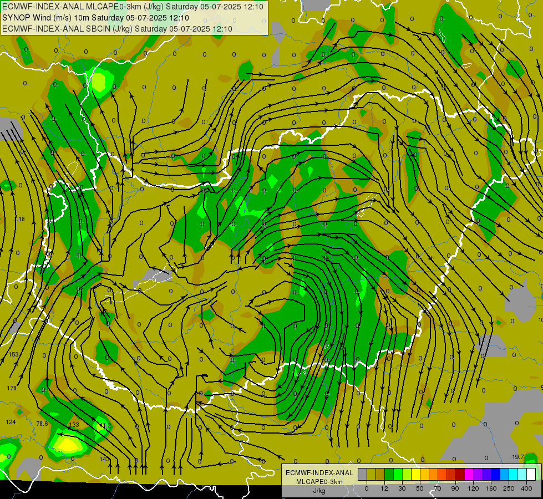
Task: Click the map value 41.2
Action: pos(105,425)
